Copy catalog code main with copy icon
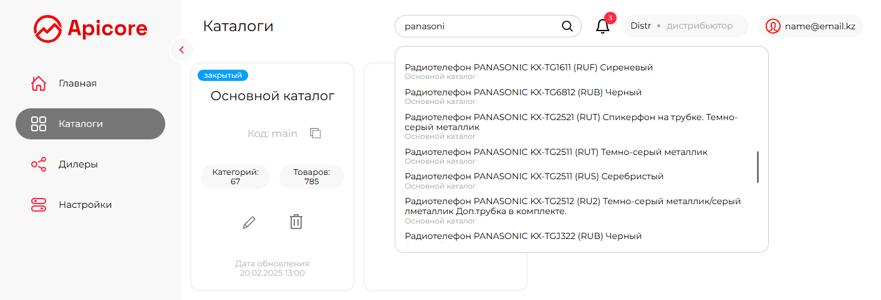The image size is (881, 300). [x=315, y=133]
